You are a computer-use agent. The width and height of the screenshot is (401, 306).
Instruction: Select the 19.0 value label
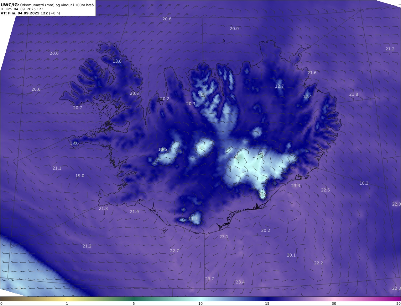80,176
